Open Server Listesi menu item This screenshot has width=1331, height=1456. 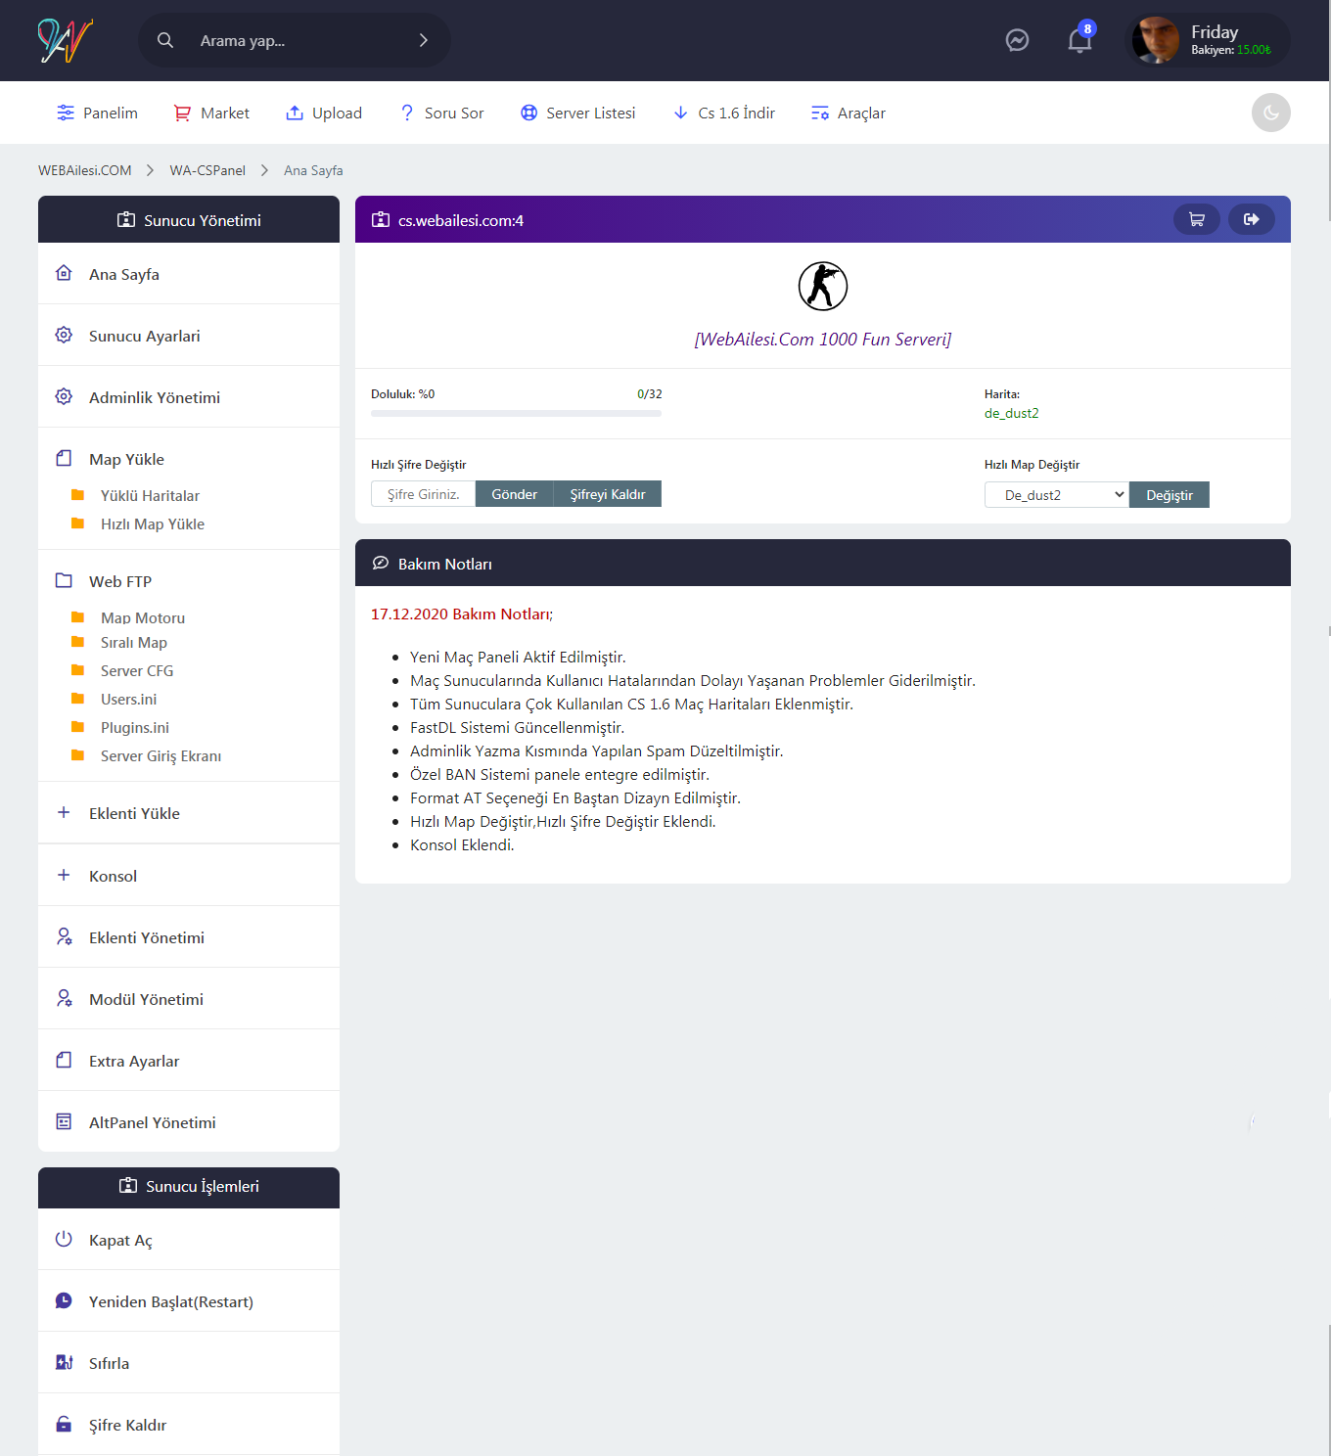click(x=577, y=113)
